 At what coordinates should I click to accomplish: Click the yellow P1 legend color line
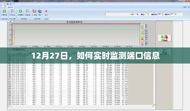pyautogui.click(x=142, y=36)
